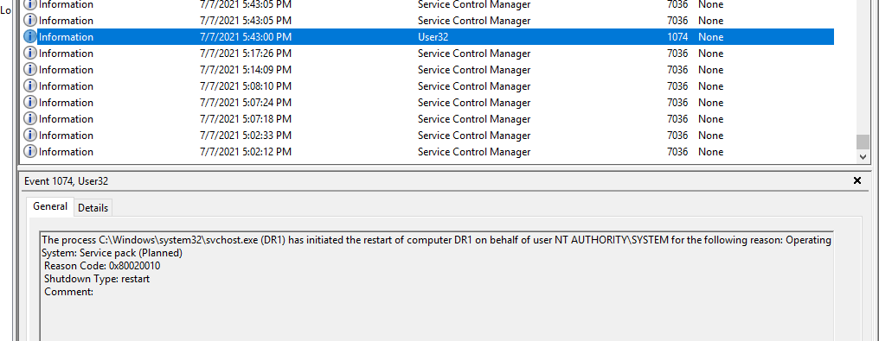Click the 'Comment:' line in the description
879x341 pixels.
[68, 292]
